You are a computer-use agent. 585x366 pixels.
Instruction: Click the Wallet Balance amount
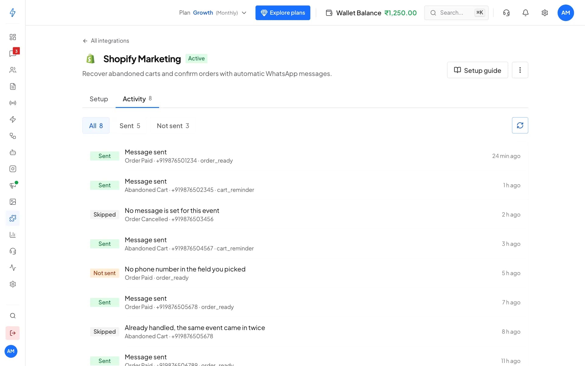coord(400,13)
